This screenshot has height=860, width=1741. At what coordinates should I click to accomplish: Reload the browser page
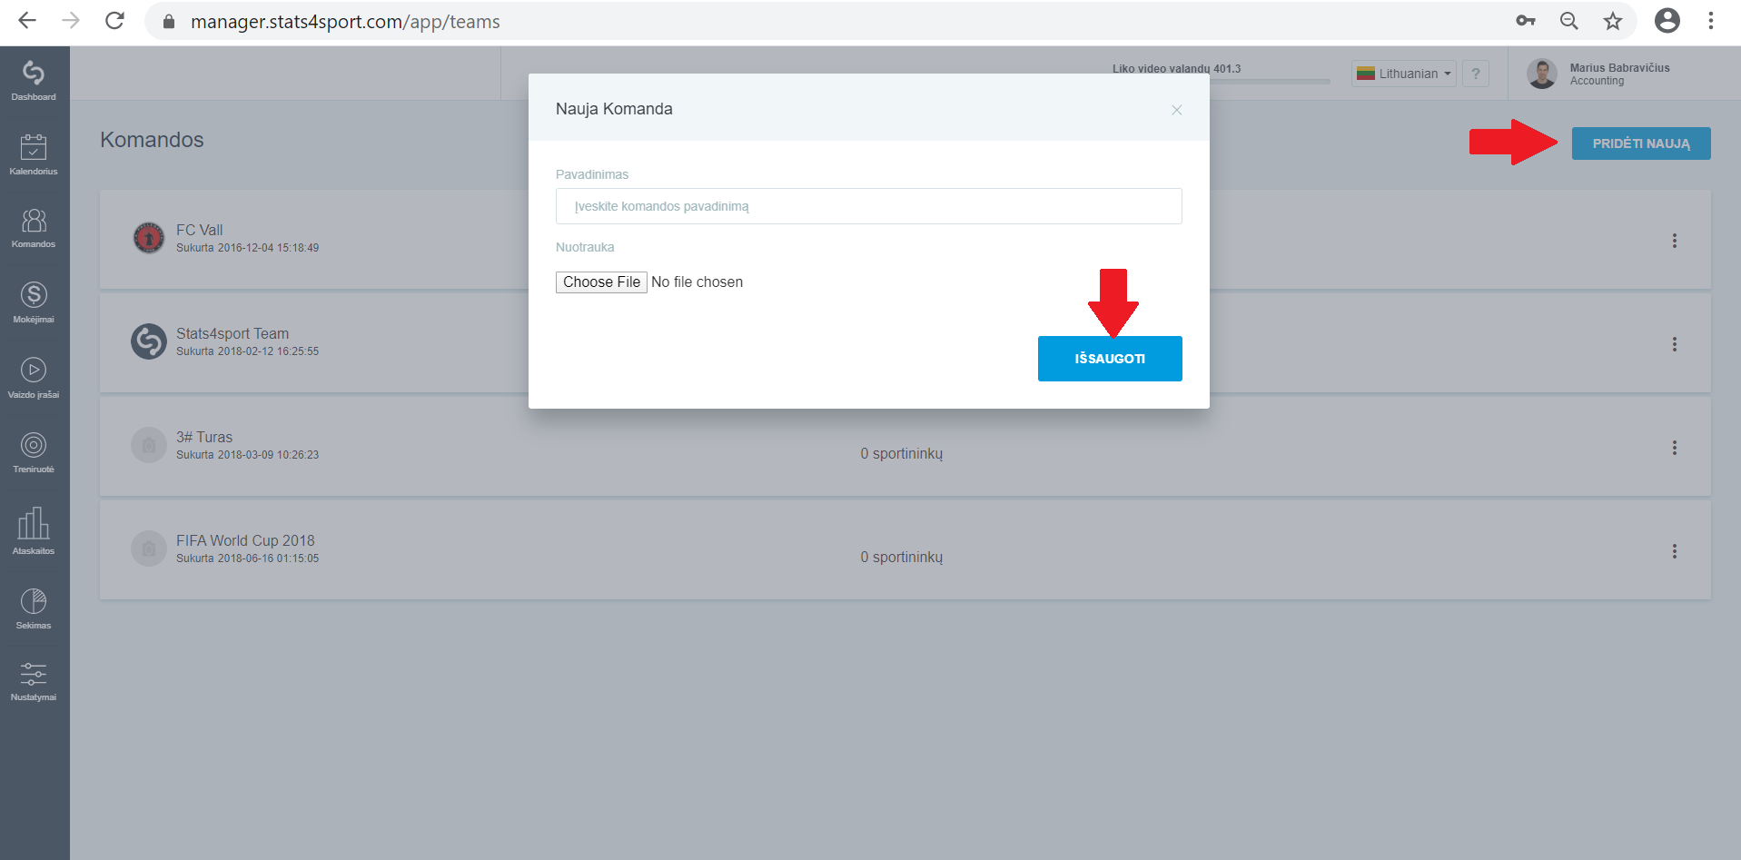tap(114, 21)
